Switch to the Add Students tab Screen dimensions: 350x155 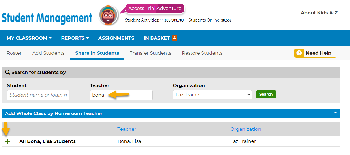[x=48, y=53]
